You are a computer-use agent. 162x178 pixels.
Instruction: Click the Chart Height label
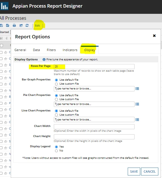click(x=42, y=136)
